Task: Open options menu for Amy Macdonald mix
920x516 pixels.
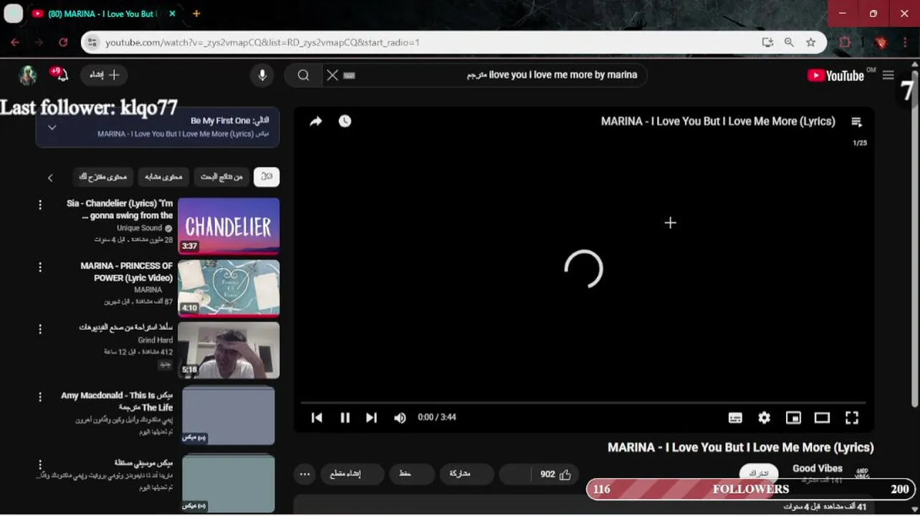Action: point(40,397)
